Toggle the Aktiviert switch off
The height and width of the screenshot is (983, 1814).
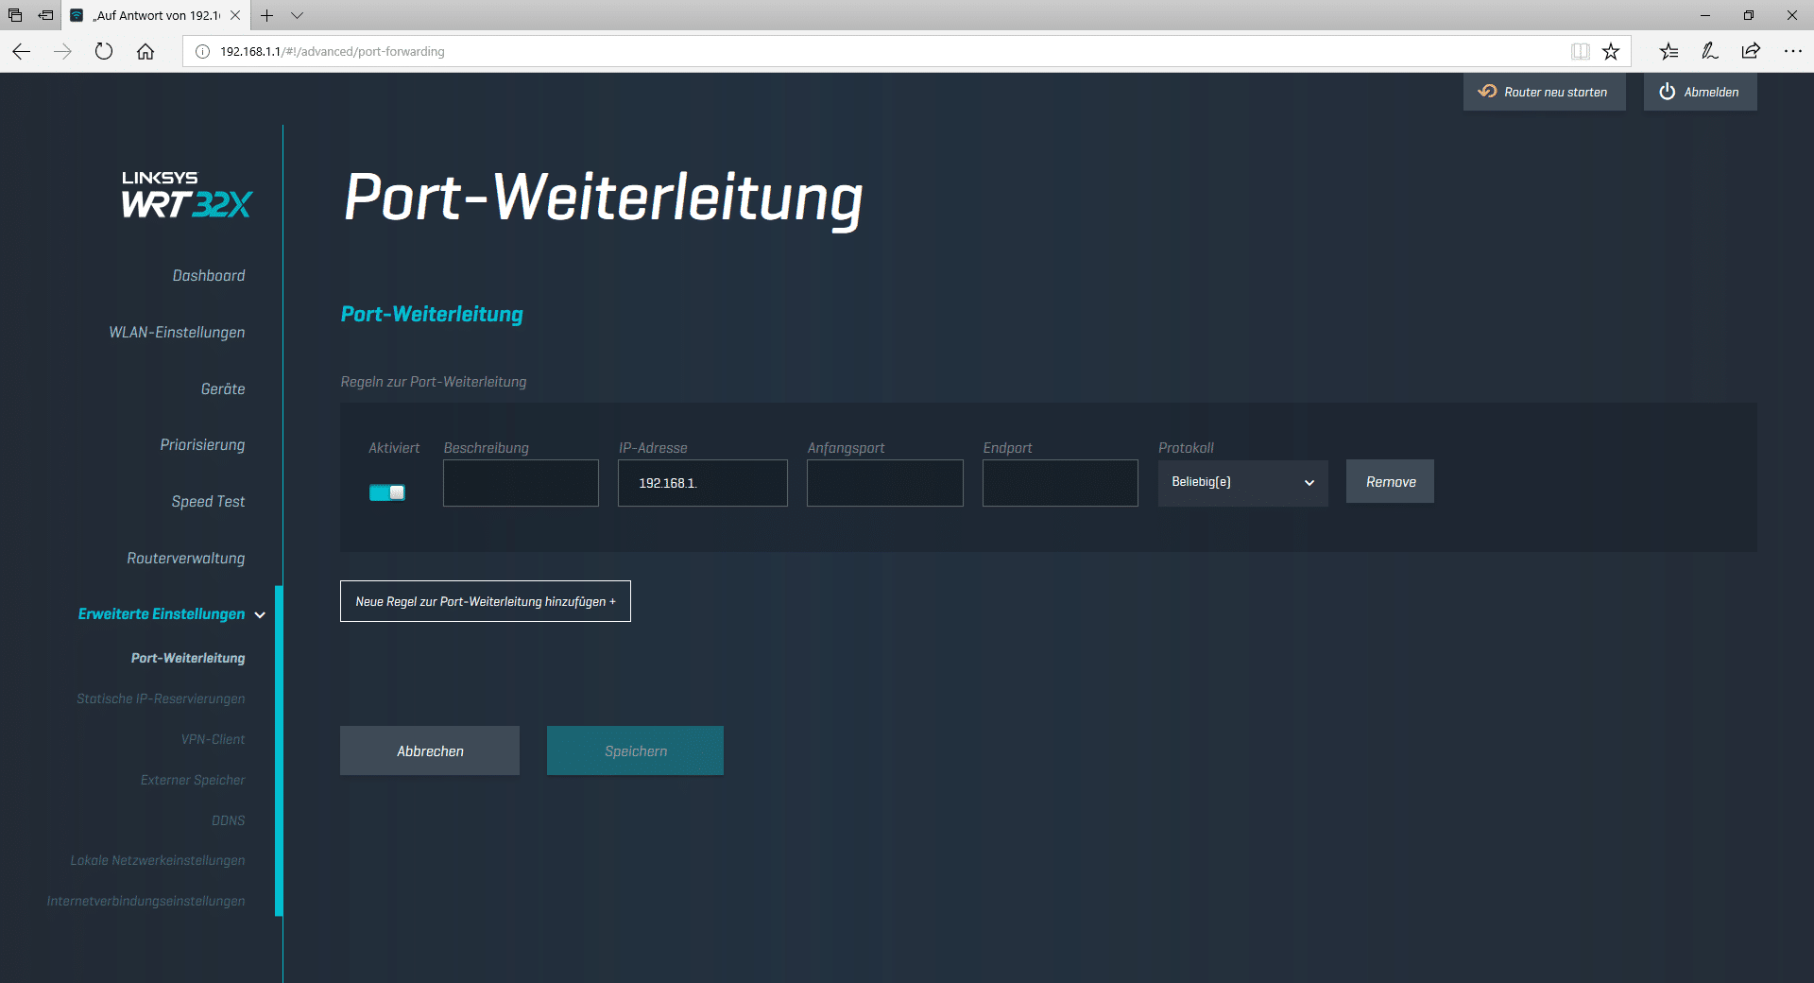(387, 492)
